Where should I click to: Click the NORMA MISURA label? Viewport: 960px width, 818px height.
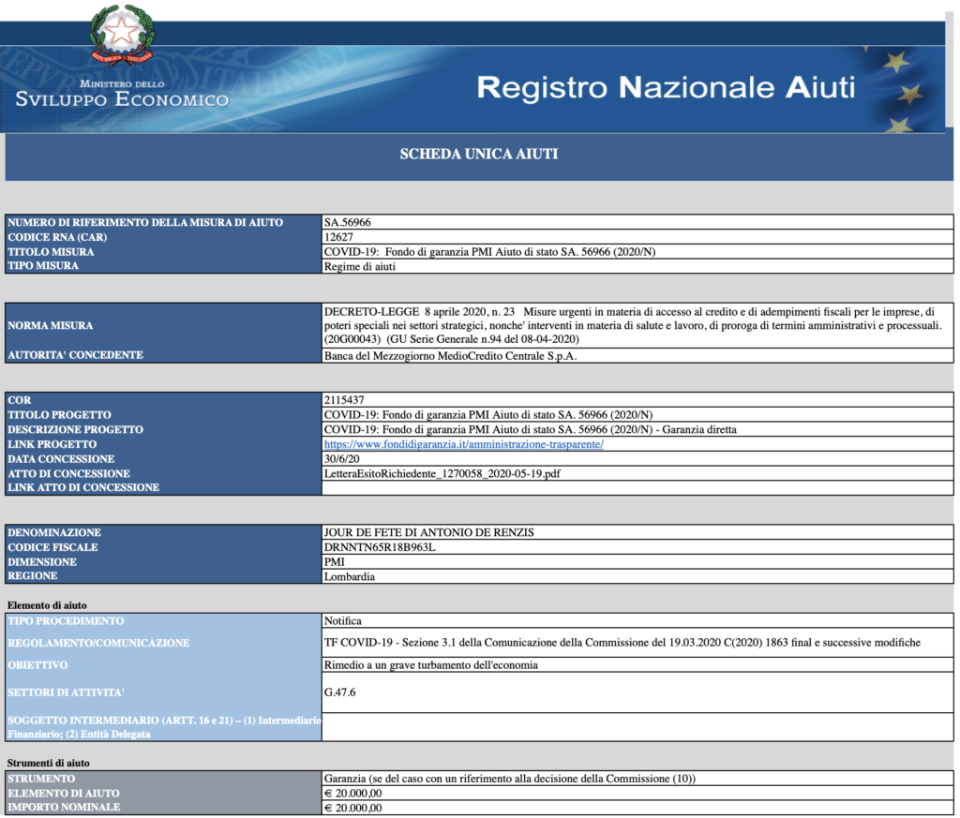(x=51, y=325)
